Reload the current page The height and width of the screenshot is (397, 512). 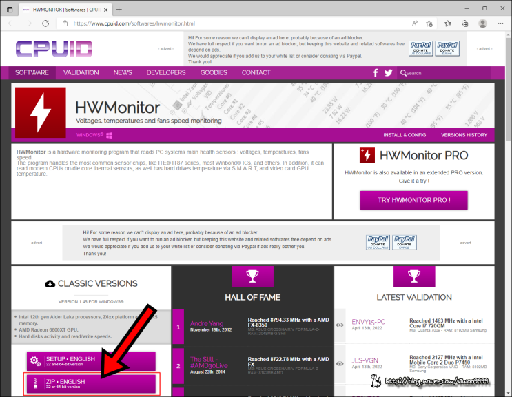(45, 23)
